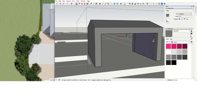The width and height of the screenshot is (197, 110).
Task: Enable Hidden Line face style
Action: pyautogui.click(x=156, y=4)
